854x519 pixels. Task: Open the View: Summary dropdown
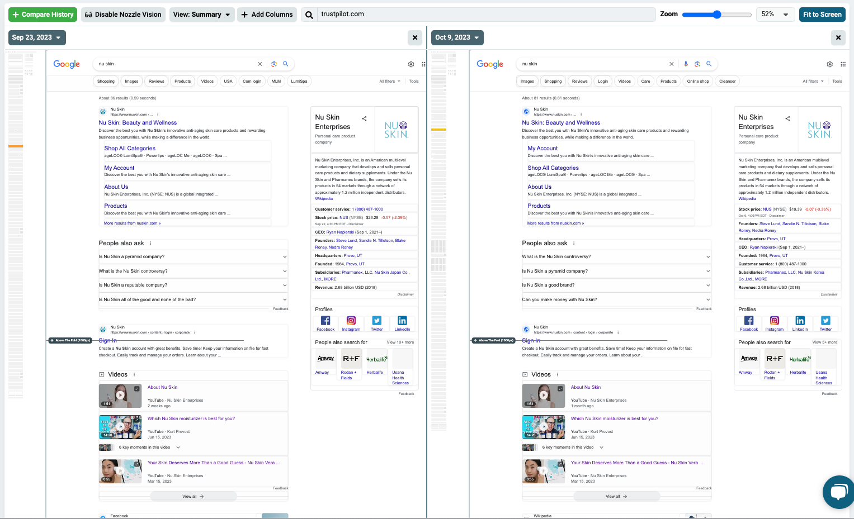201,15
